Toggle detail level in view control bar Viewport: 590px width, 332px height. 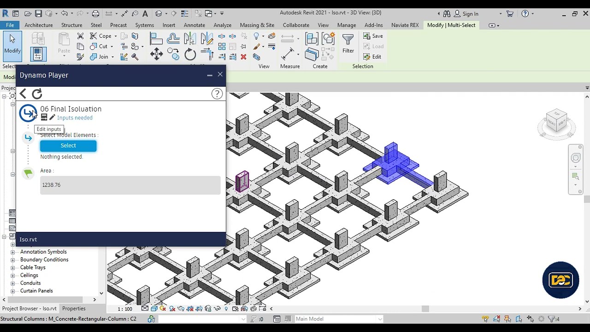(145, 309)
